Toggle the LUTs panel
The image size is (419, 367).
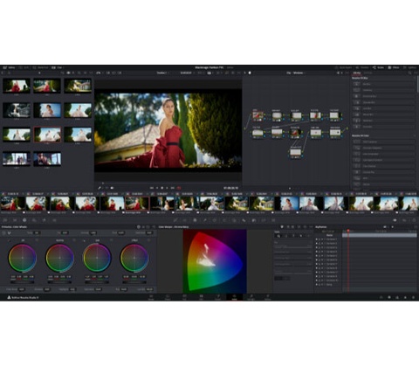coord(24,67)
